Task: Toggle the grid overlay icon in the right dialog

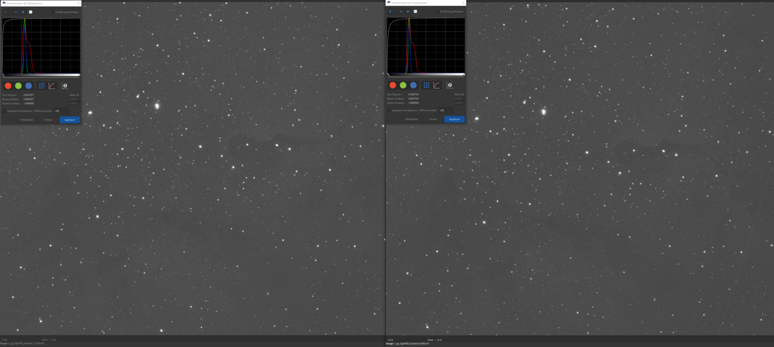Action: pos(426,85)
